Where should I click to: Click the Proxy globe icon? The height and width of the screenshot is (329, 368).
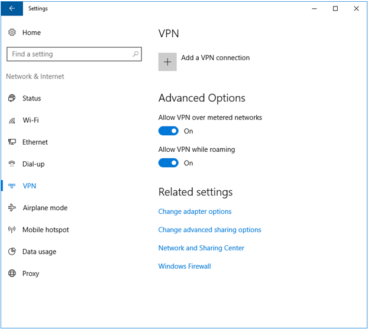12,273
